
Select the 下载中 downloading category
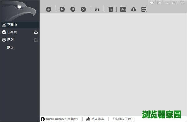(20, 25)
